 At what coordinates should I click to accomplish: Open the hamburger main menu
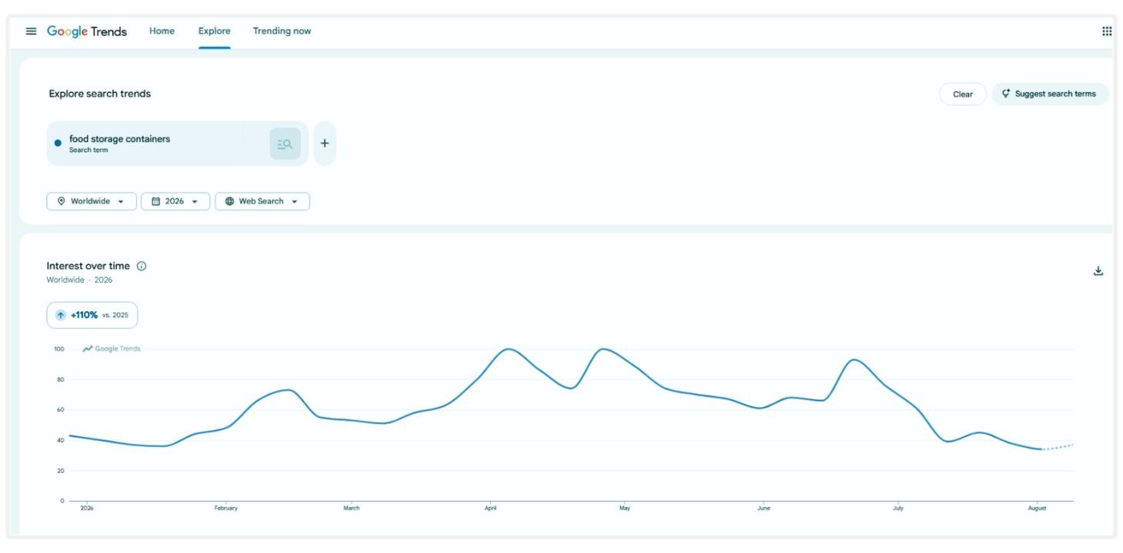pyautogui.click(x=31, y=31)
